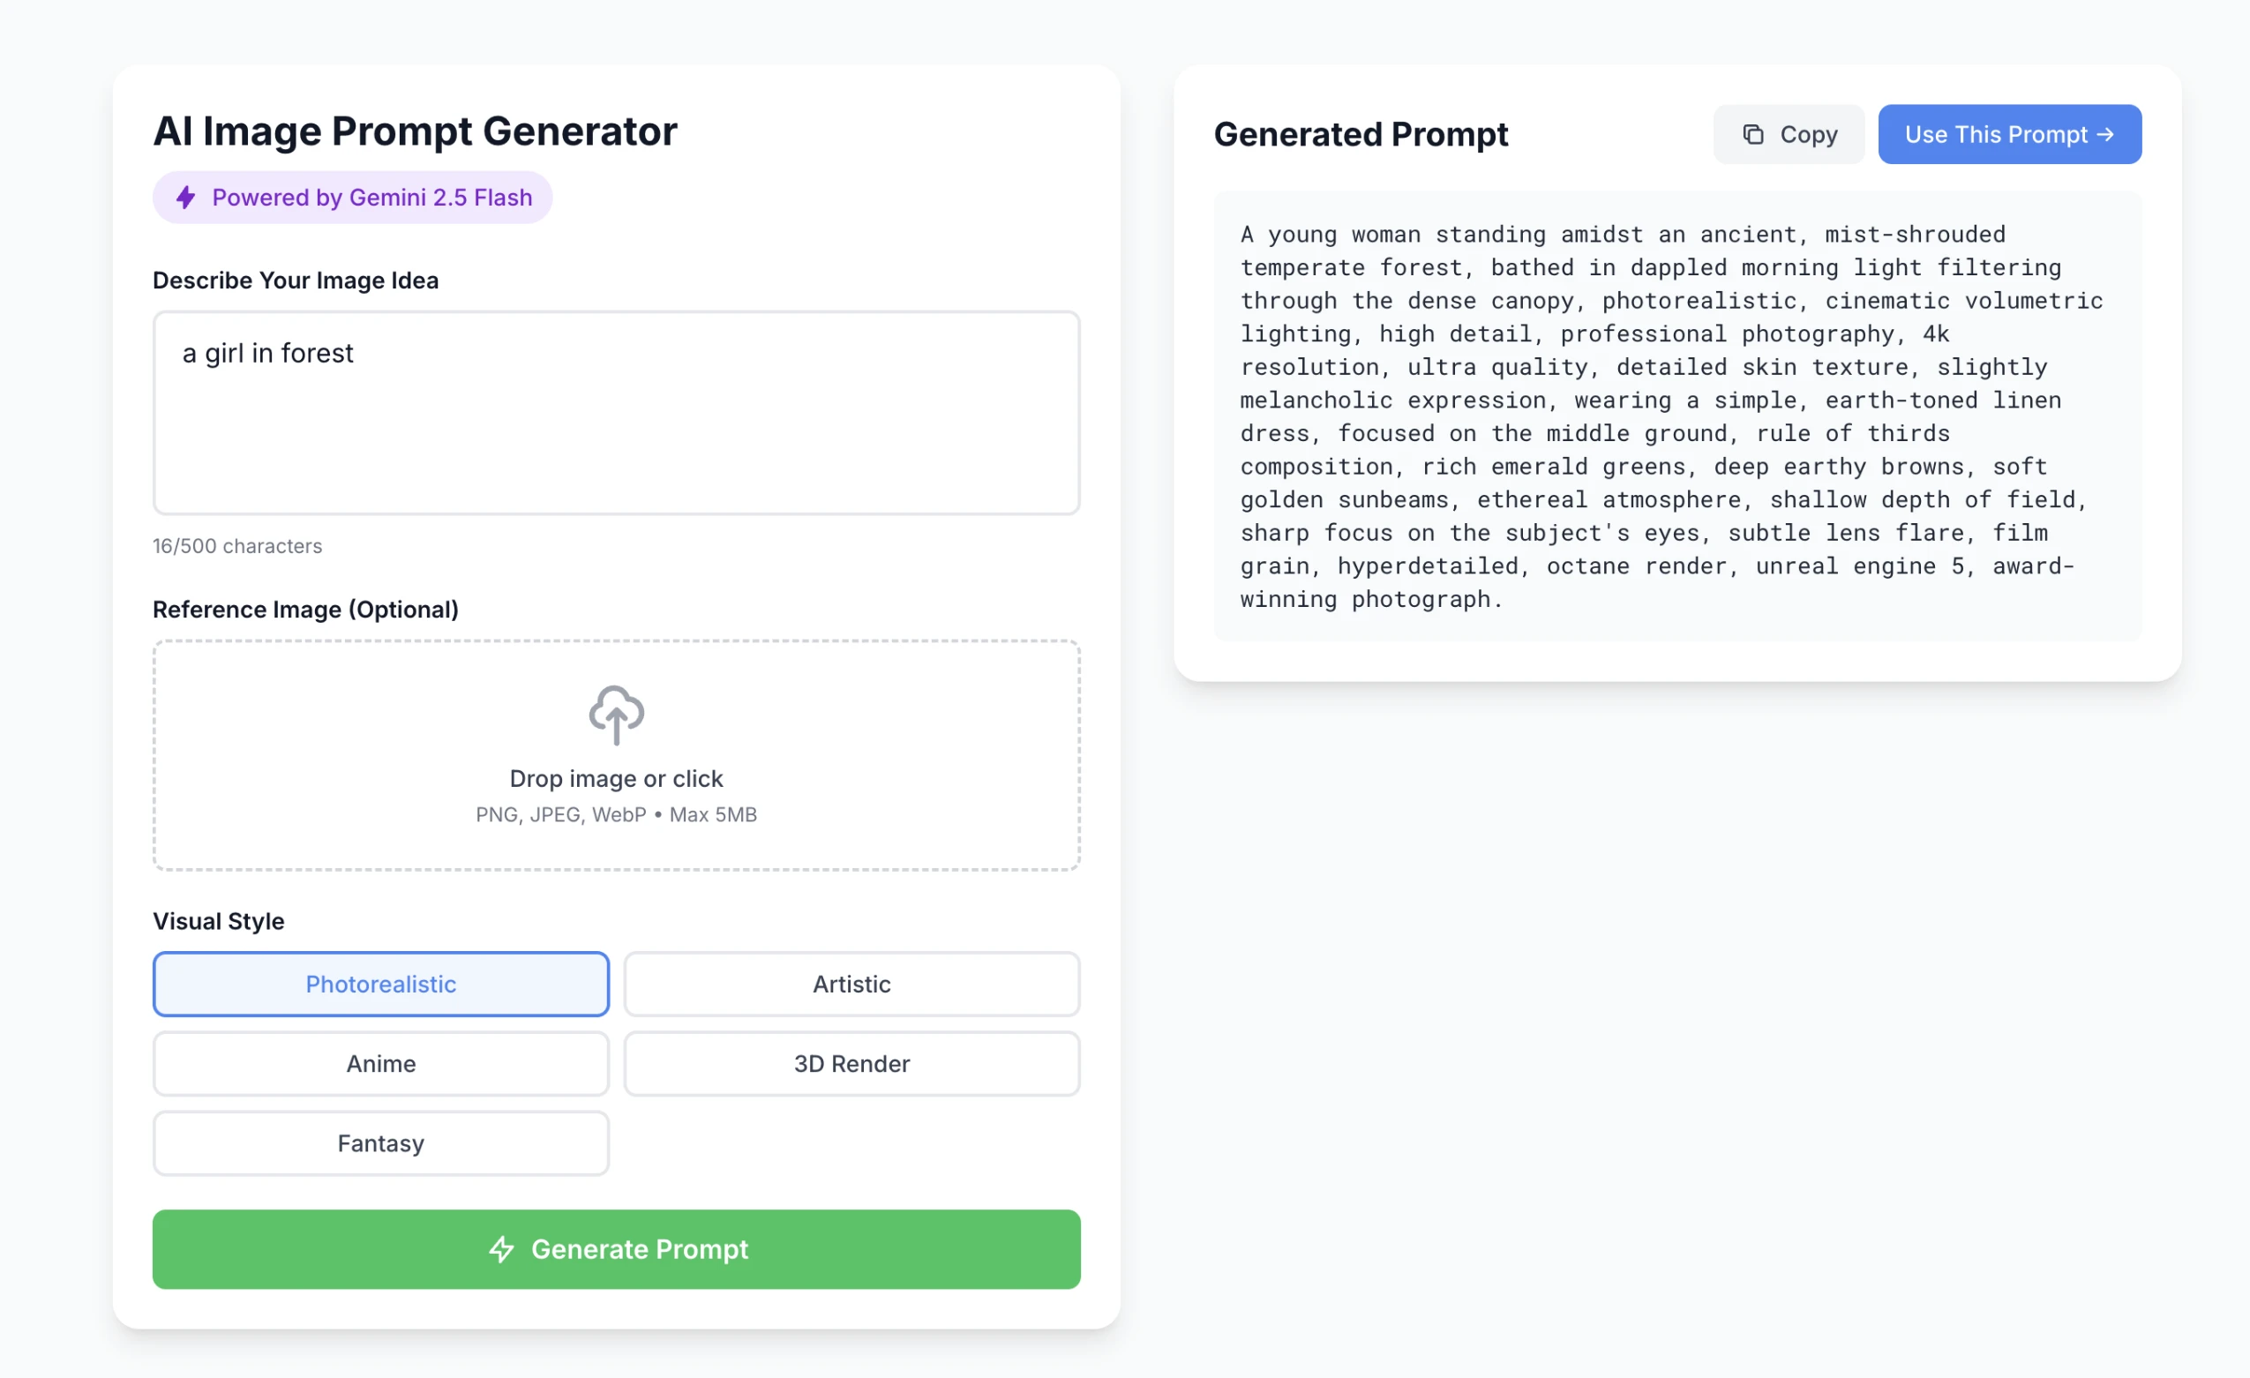This screenshot has height=1378, width=2250.
Task: Choose the Anime visual style
Action: point(381,1063)
